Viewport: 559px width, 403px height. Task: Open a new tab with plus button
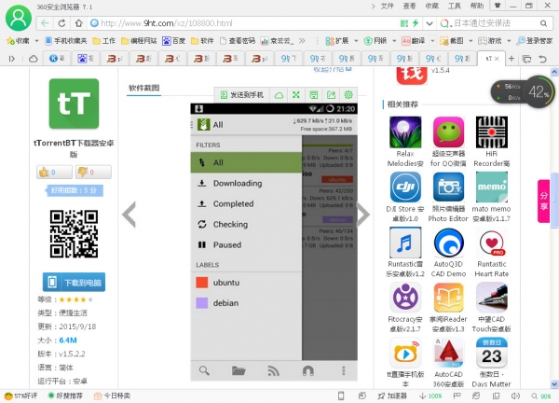click(511, 59)
